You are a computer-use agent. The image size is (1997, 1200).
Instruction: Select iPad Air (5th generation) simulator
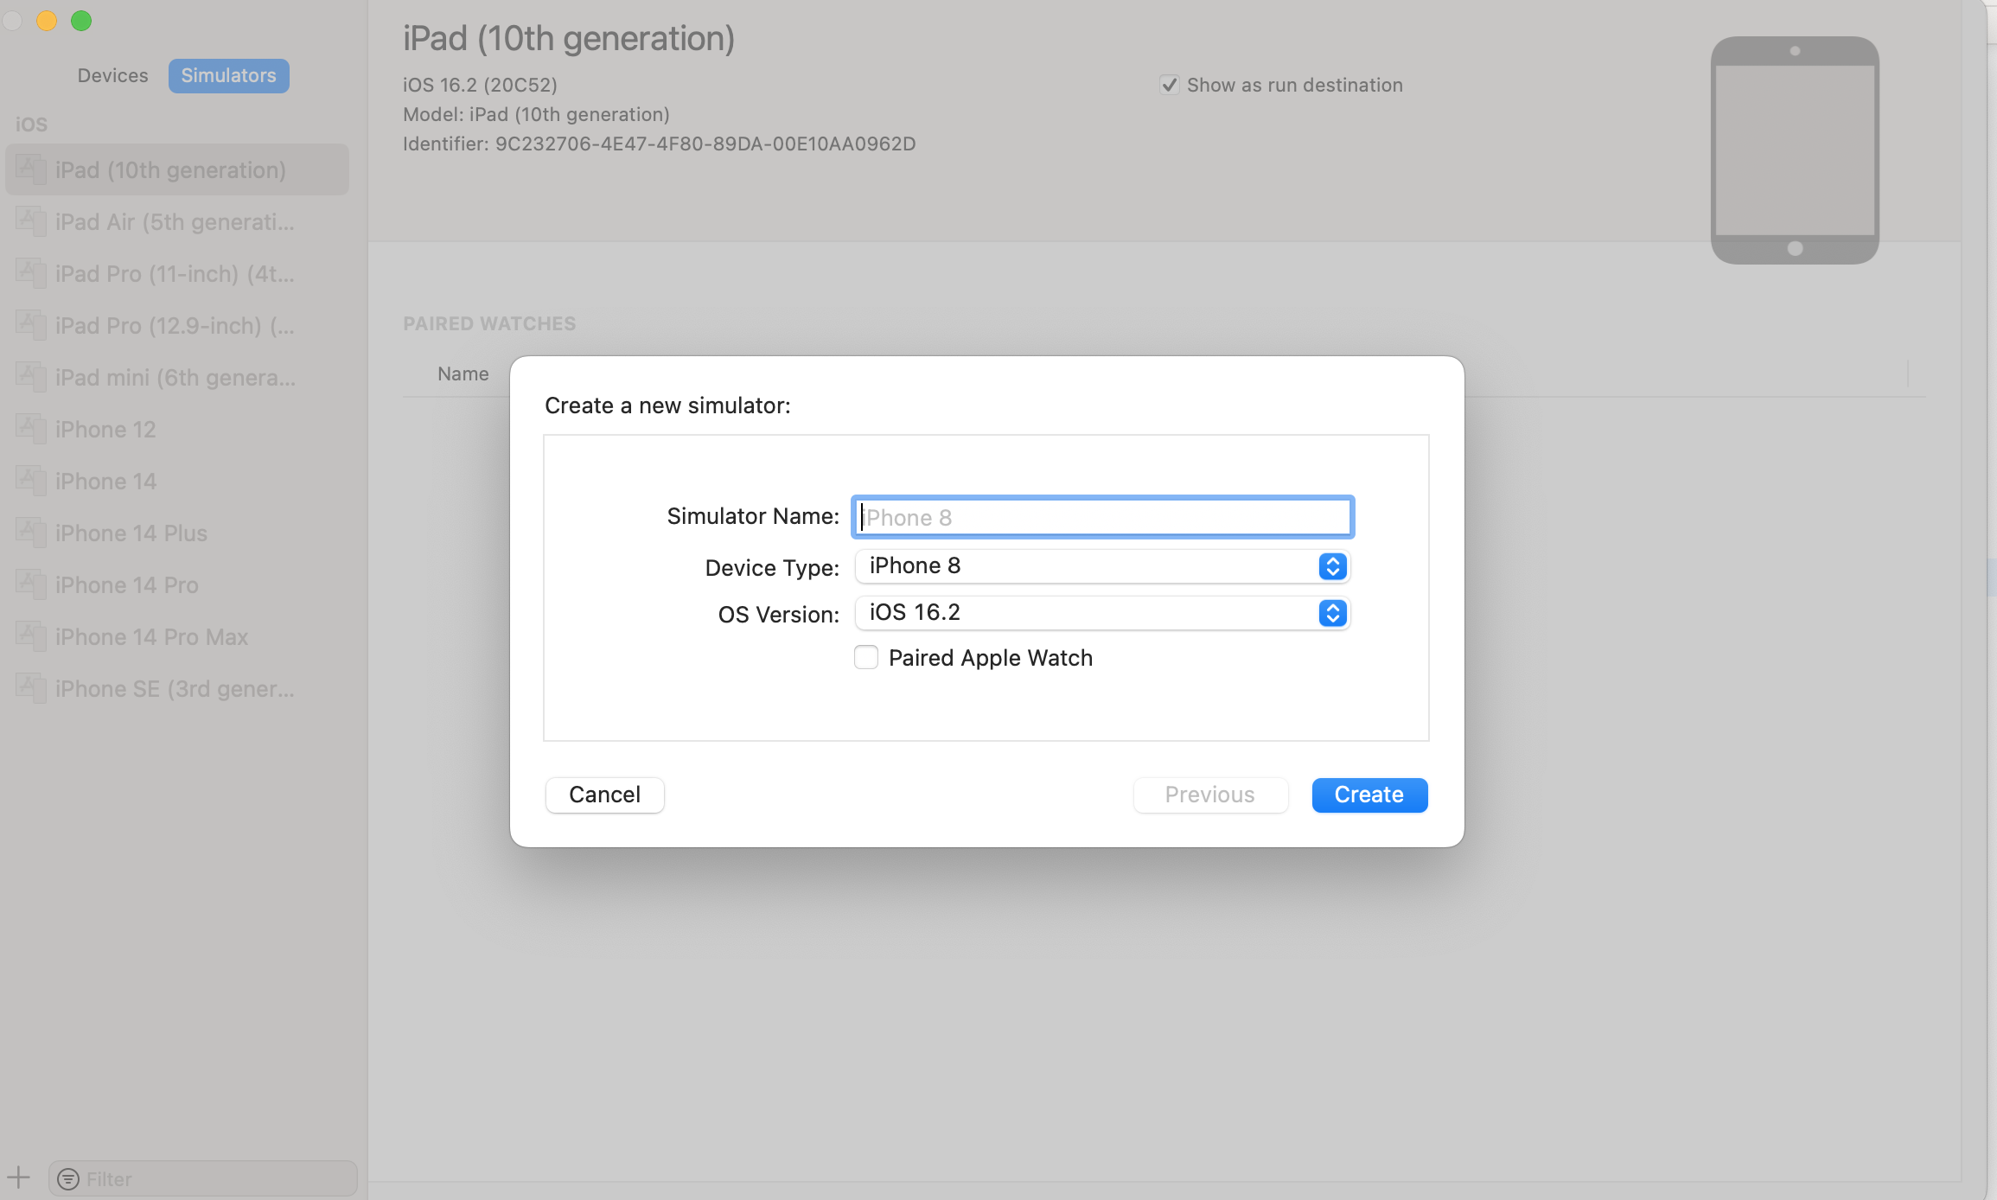(x=177, y=221)
